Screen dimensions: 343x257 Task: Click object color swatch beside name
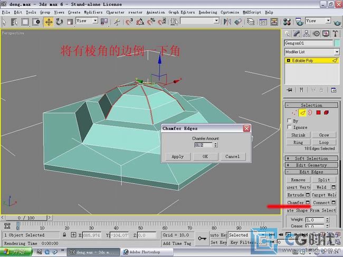[337, 43]
